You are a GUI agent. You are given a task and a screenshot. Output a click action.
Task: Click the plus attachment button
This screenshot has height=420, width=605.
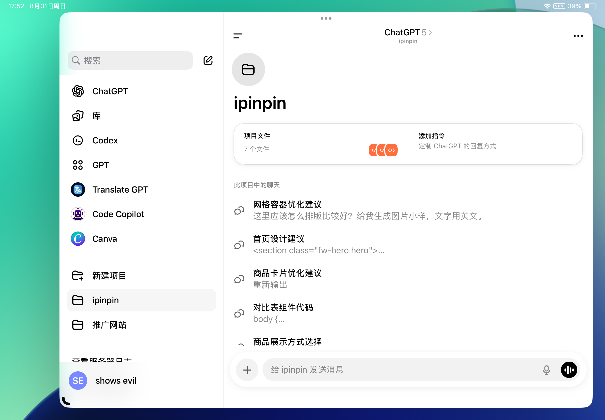coord(247,370)
